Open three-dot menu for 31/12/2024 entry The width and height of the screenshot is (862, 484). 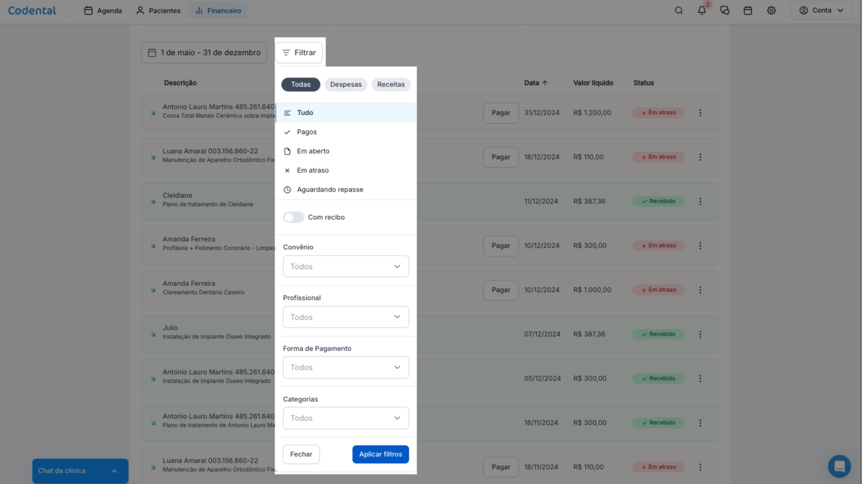click(x=700, y=113)
